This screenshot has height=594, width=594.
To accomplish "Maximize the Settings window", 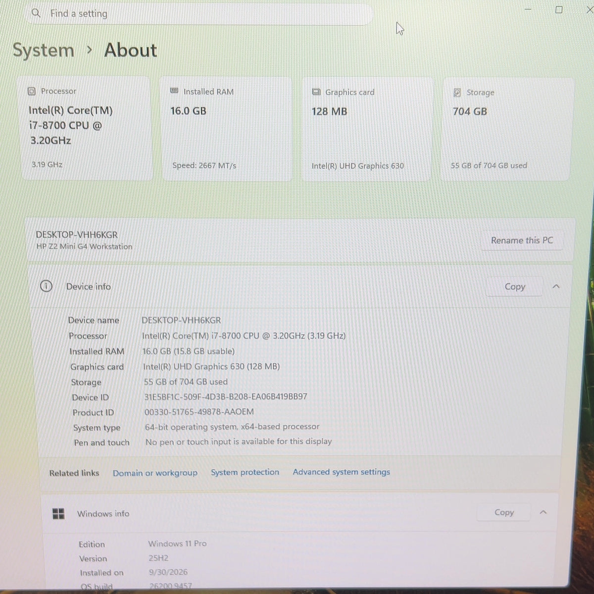I will pos(559,10).
